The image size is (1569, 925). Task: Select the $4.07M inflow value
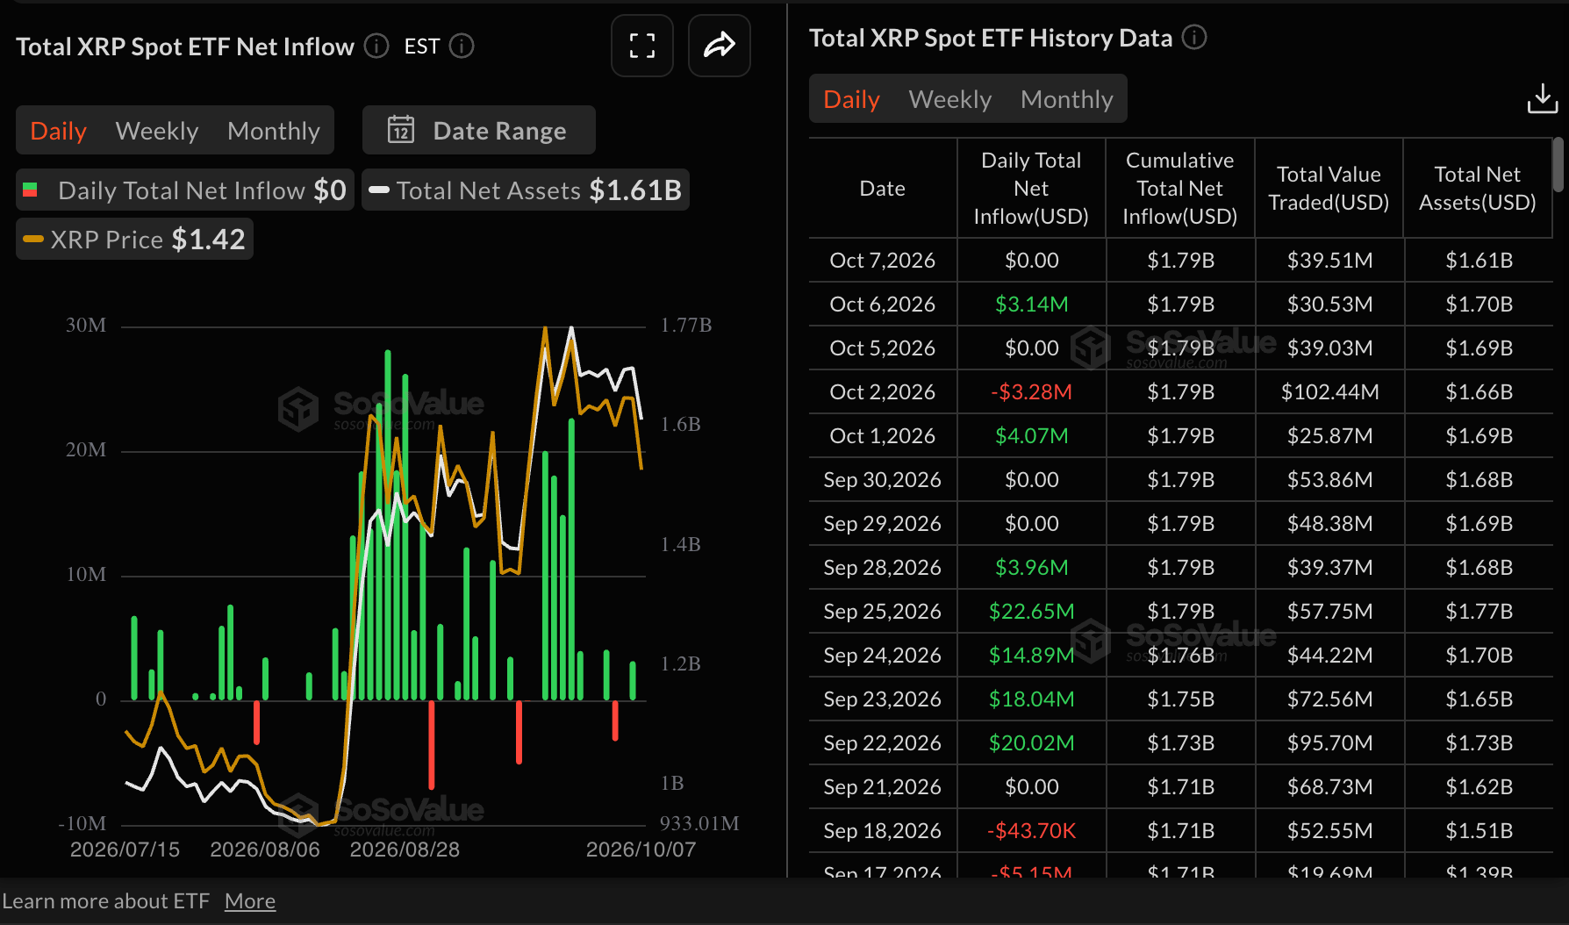[1032, 435]
